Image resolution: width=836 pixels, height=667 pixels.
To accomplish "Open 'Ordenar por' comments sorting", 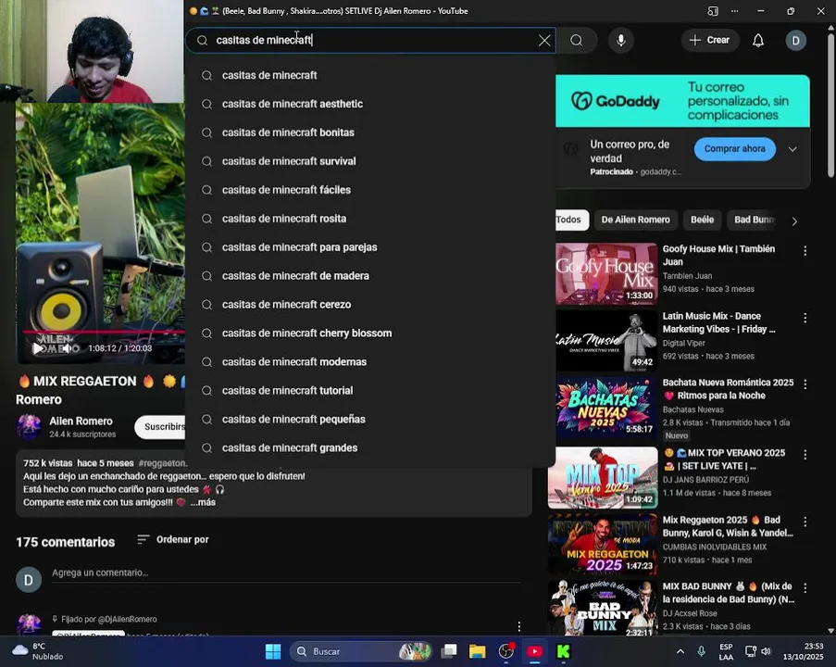I will (x=173, y=539).
